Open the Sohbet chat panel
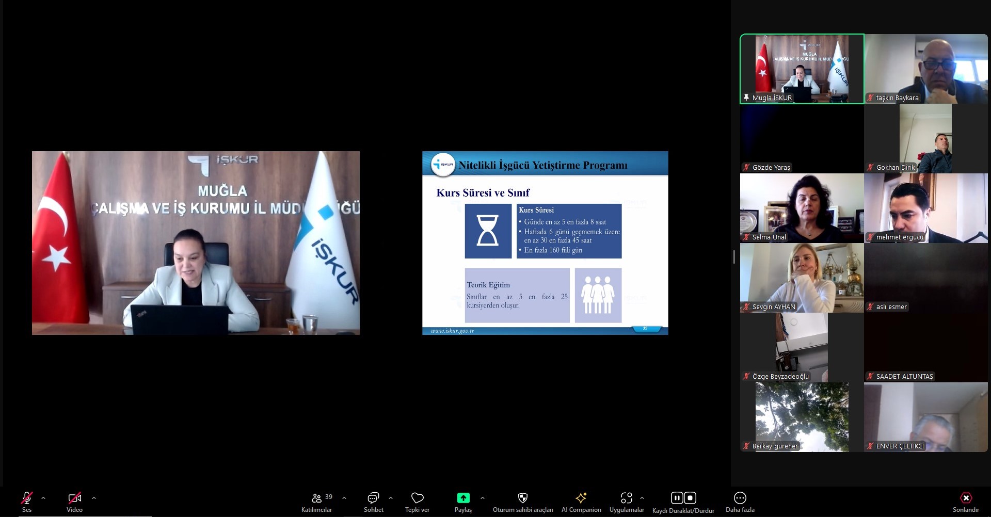The height and width of the screenshot is (517, 991). tap(373, 502)
